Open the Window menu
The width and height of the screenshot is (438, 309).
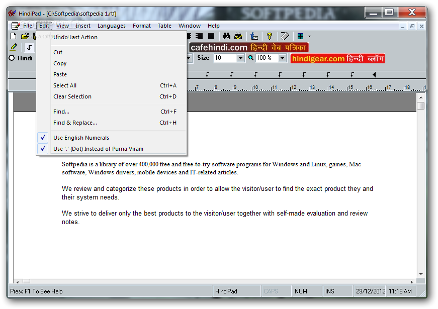click(190, 26)
